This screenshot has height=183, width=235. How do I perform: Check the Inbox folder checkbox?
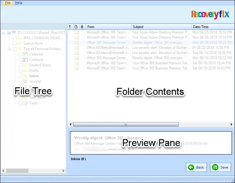(x=21, y=76)
